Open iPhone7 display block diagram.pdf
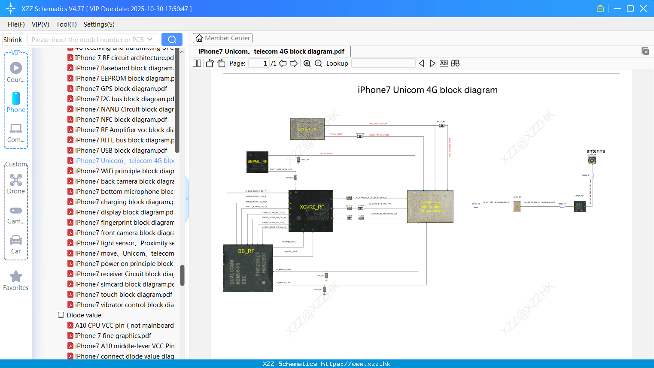 click(121, 212)
